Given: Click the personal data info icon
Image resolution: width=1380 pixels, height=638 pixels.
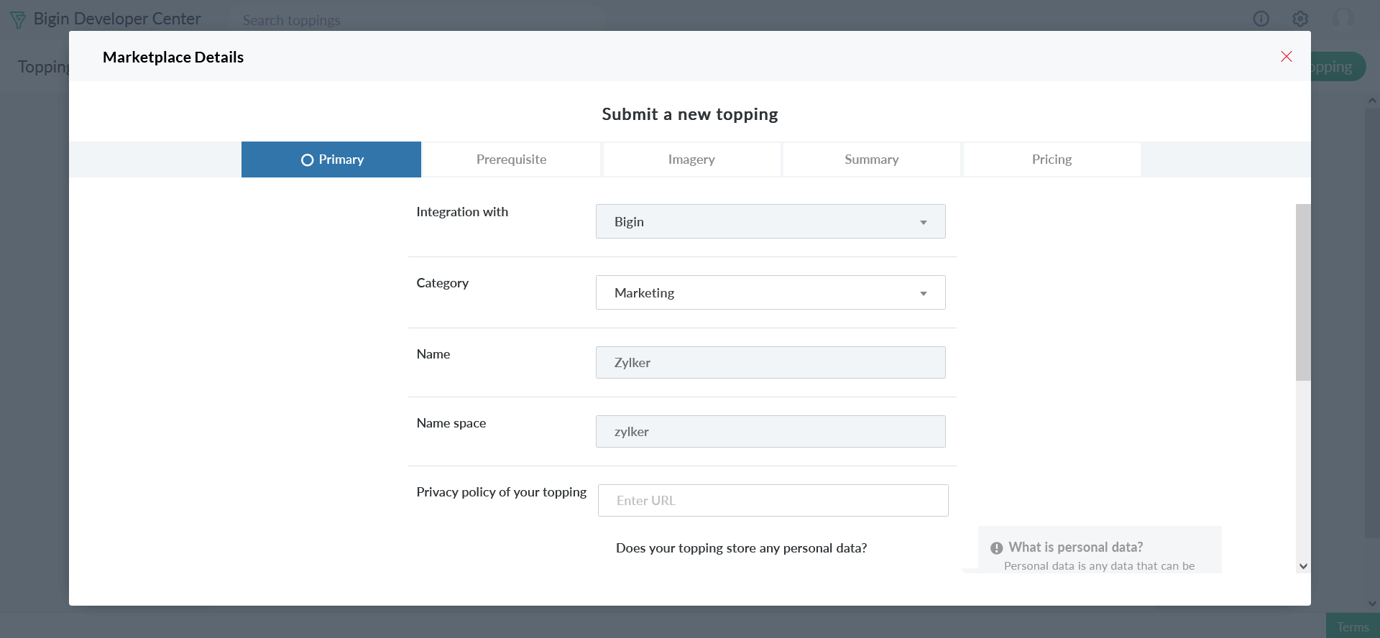Looking at the screenshot, I should 996,548.
